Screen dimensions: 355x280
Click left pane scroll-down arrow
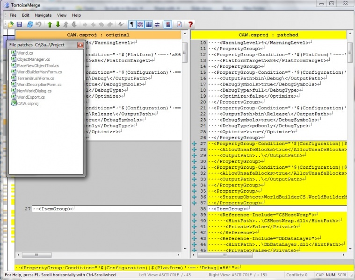(x=185, y=249)
